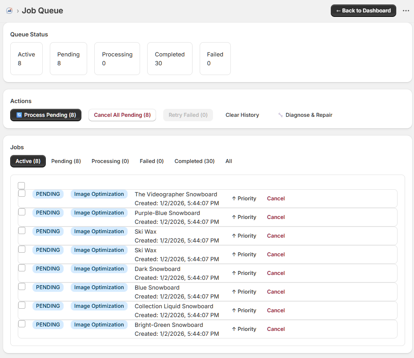Open the three-dot more options menu
The width and height of the screenshot is (414, 358).
[406, 11]
